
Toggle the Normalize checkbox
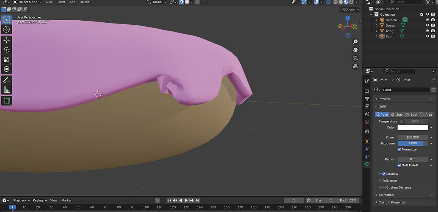point(399,149)
